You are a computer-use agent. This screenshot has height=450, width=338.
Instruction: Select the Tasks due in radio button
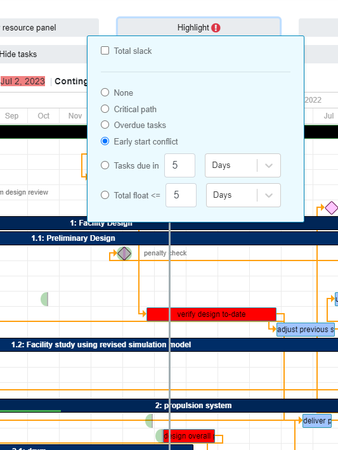[105, 165]
